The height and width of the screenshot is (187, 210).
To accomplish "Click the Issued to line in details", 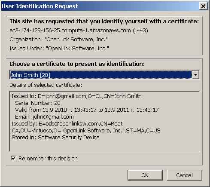I will point(76,96).
